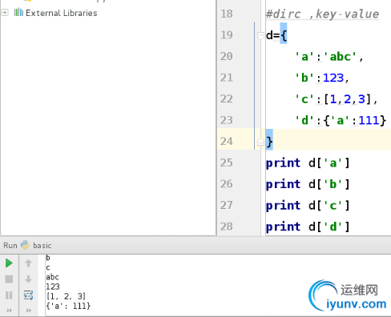The width and height of the screenshot is (391, 317).
Task: Expand the External Libraries tree node
Action: pyautogui.click(x=5, y=12)
